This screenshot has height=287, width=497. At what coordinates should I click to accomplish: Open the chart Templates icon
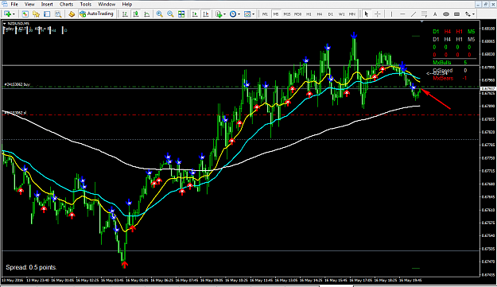coord(247,14)
